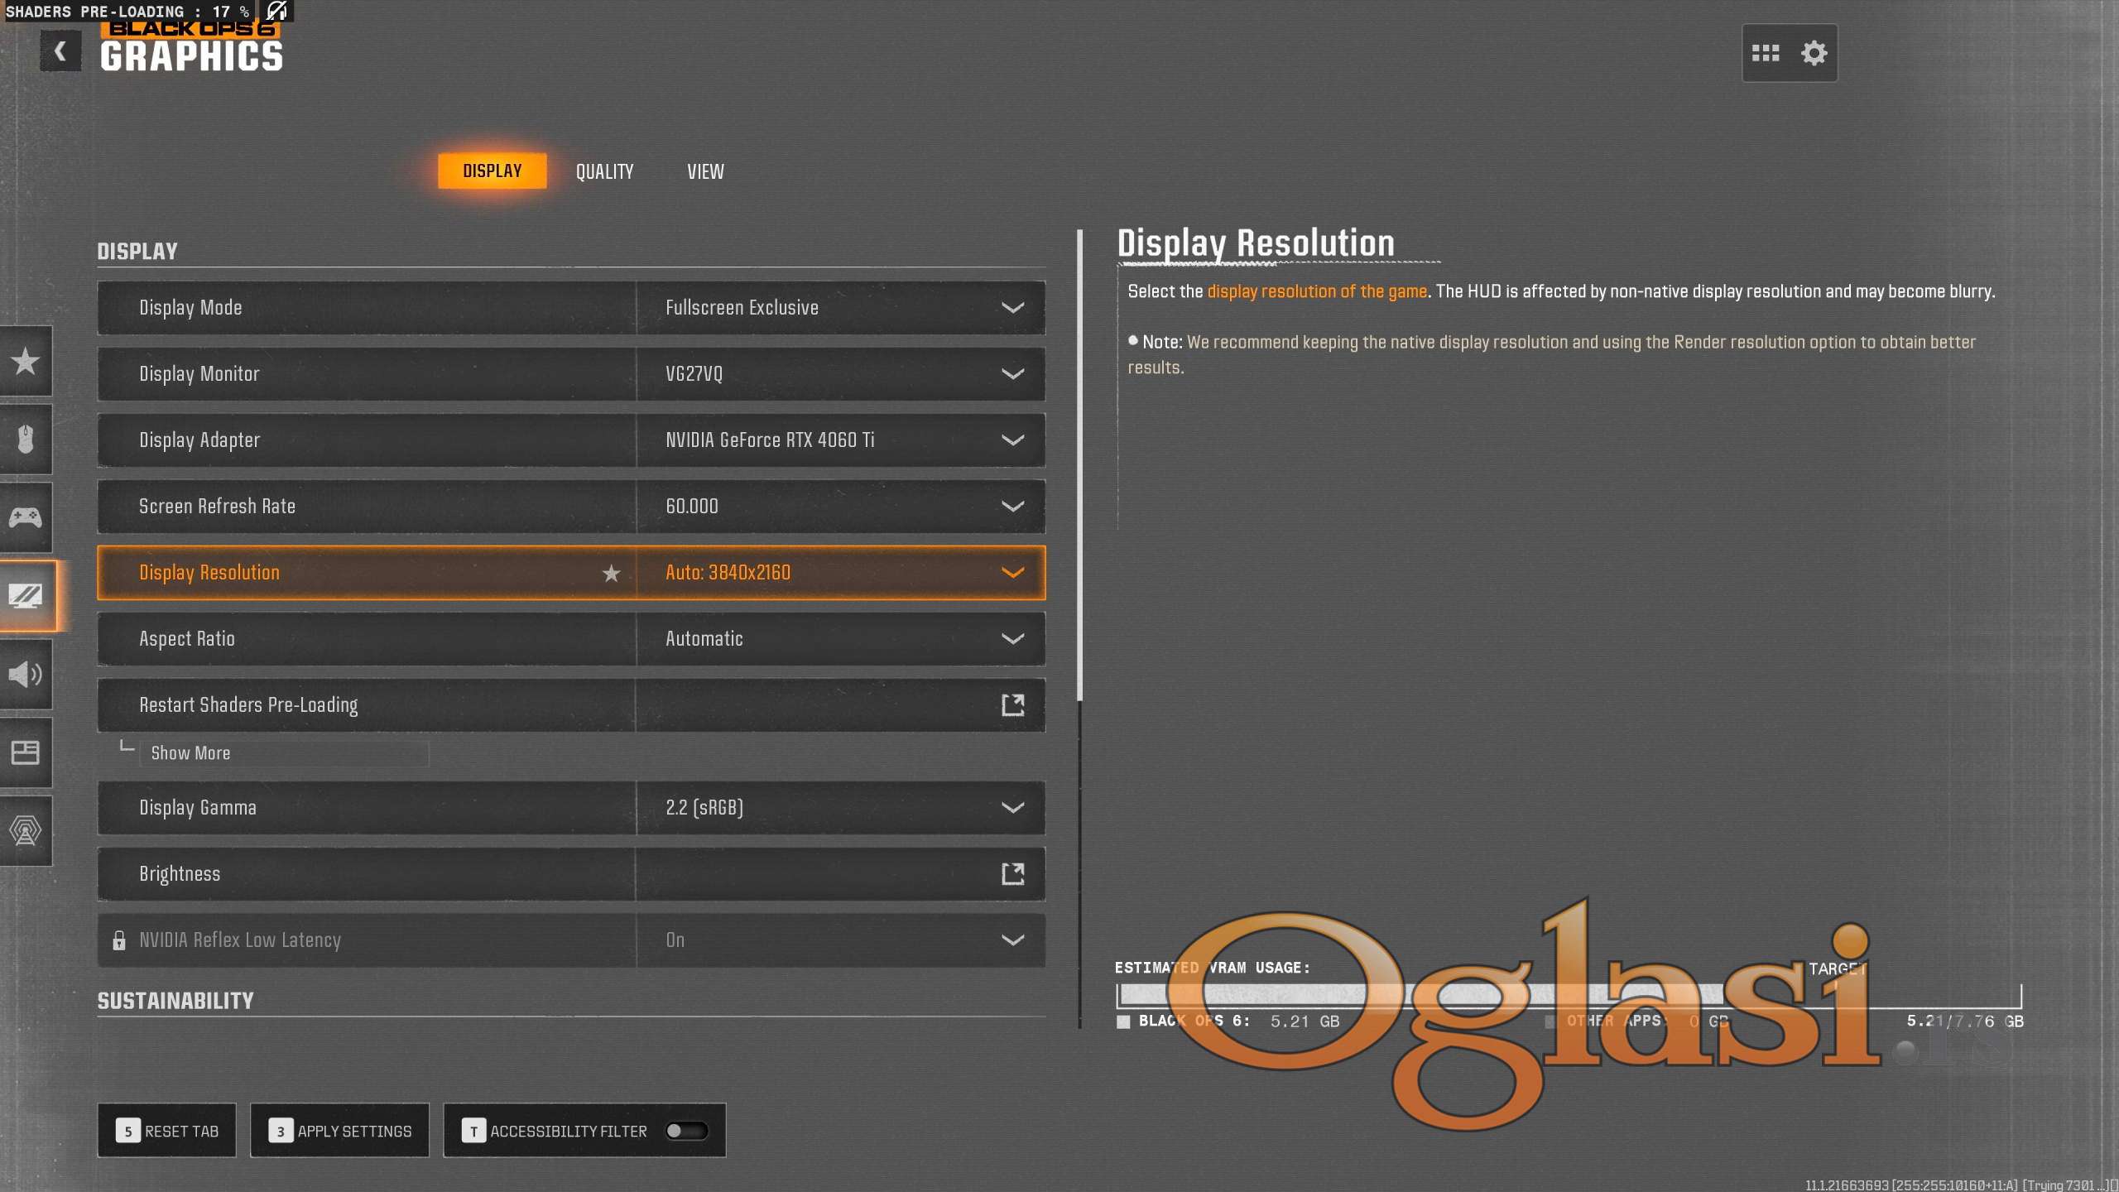Open the Favorites star sidebar category
2119x1192 pixels.
click(26, 361)
